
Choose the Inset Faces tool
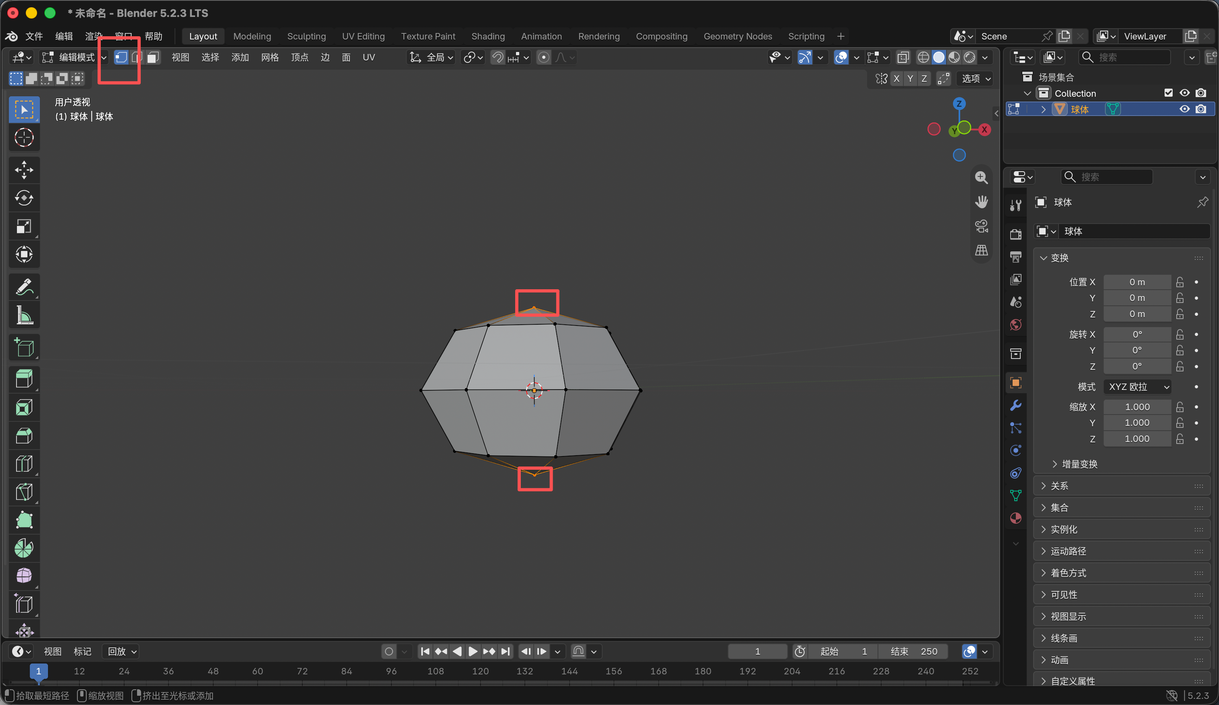pos(24,407)
